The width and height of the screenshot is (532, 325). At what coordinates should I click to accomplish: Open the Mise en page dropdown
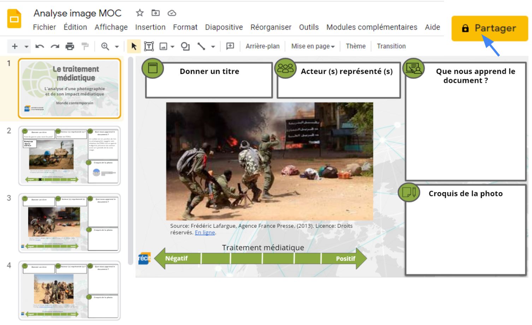click(x=313, y=46)
